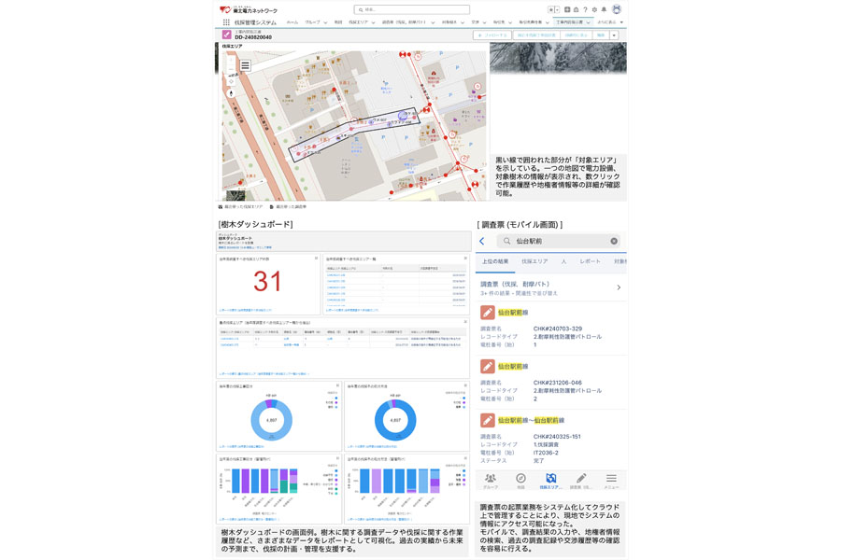
Task: Select the 伐採エリア mobile result tab
Action: pyautogui.click(x=535, y=261)
